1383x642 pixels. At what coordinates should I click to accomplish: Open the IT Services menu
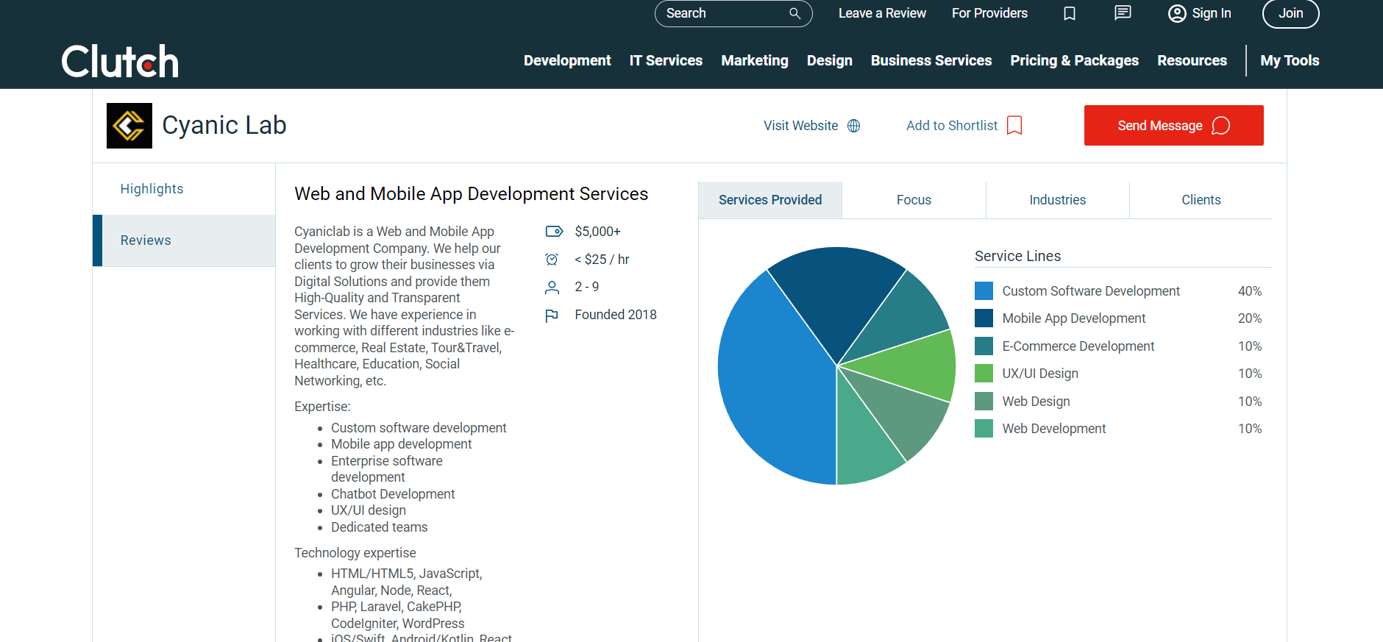(x=666, y=60)
